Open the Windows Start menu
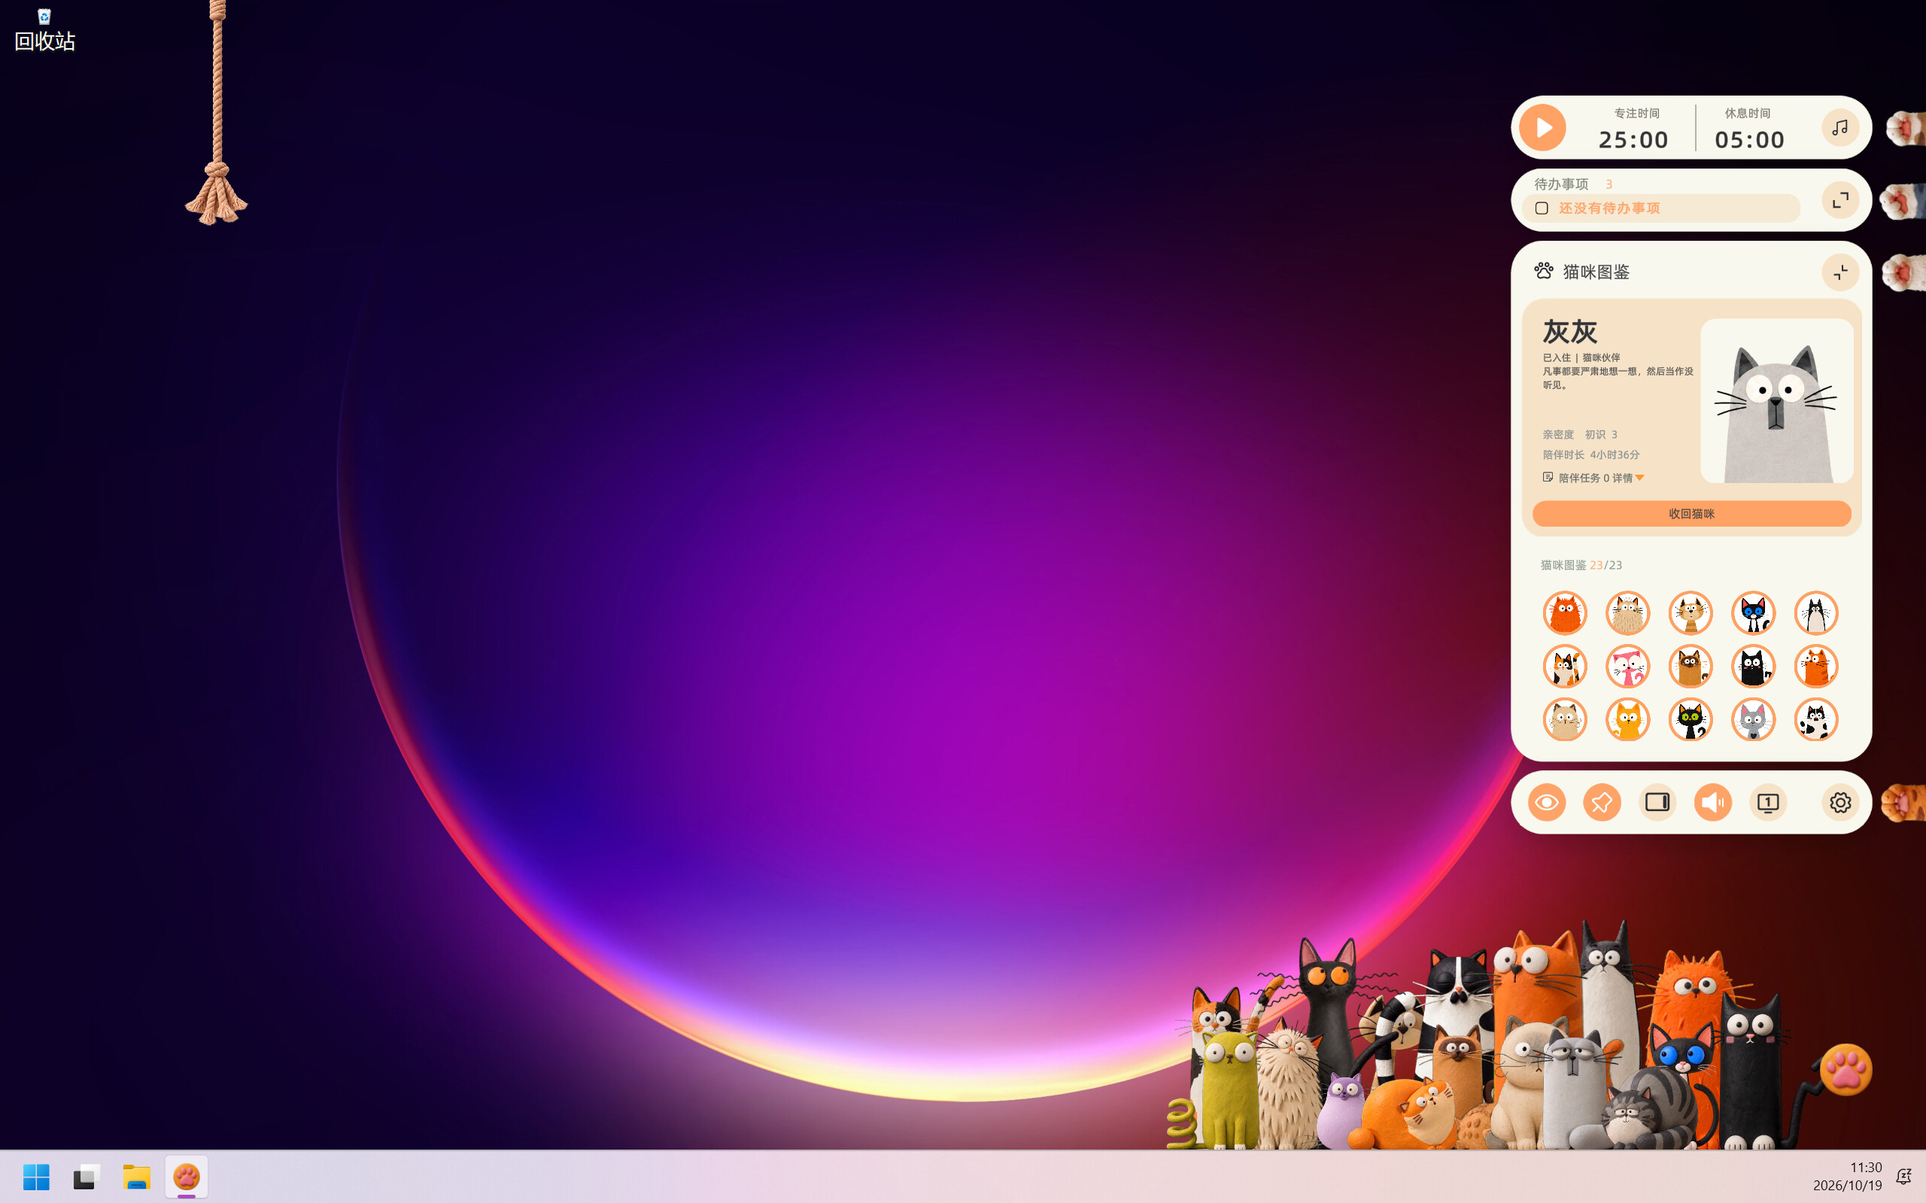 coord(36,1177)
